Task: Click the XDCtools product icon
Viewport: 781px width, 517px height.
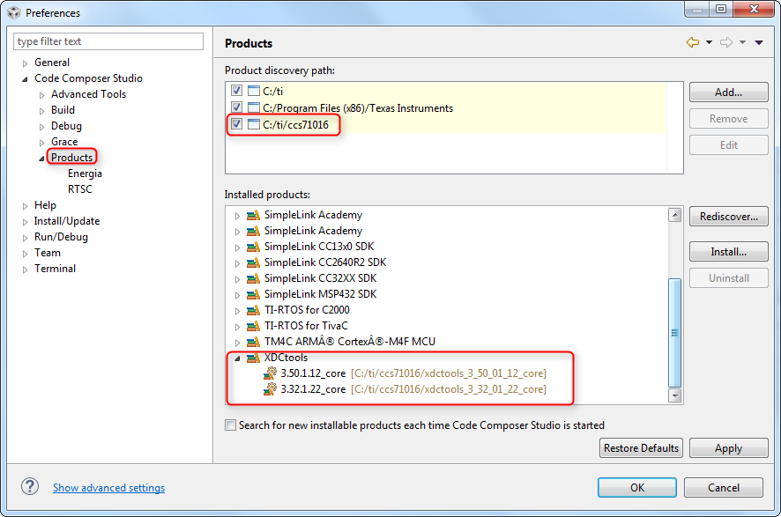Action: 254,358
